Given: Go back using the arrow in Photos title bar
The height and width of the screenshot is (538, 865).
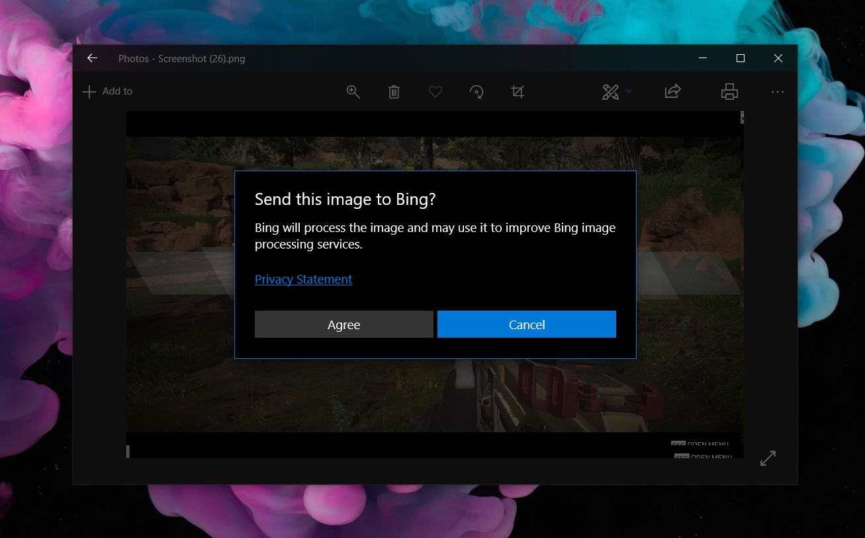Looking at the screenshot, I should point(92,58).
